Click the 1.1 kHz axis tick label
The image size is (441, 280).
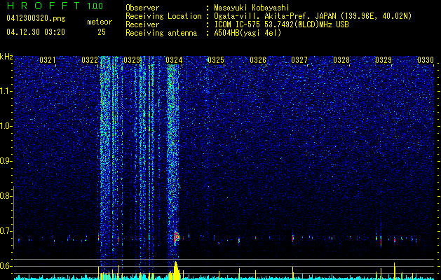tap(6, 91)
